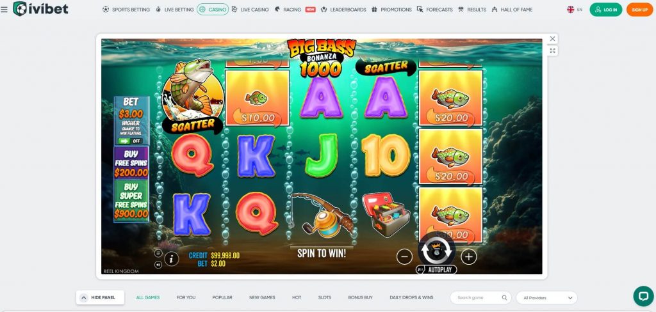The image size is (656, 312).
Task: Open the game info button
Action: (x=172, y=259)
